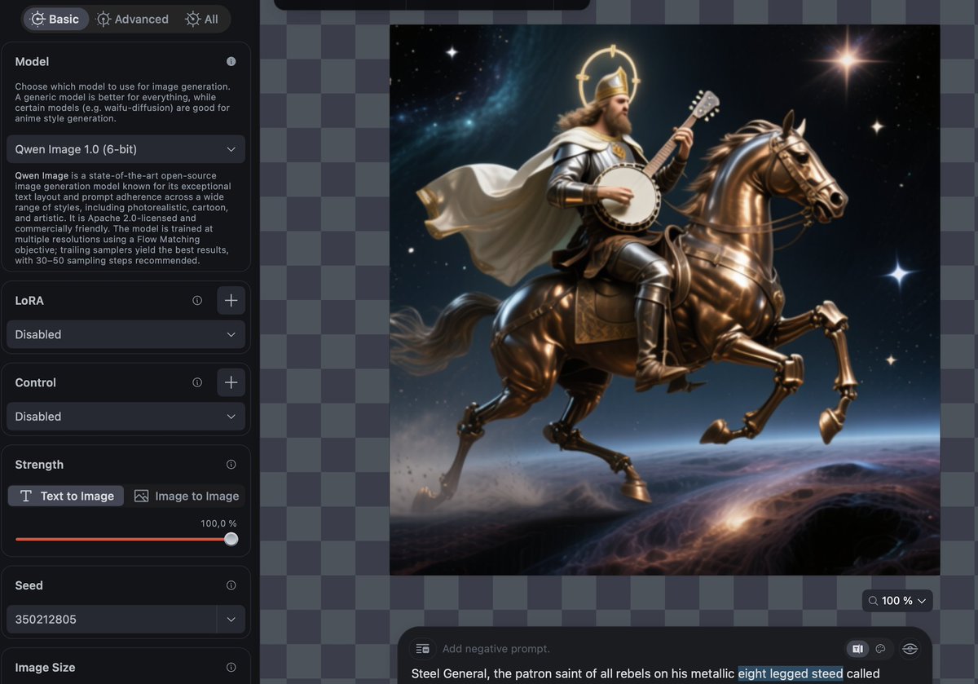
Task: Select the text prompt mode icon
Action: (857, 649)
